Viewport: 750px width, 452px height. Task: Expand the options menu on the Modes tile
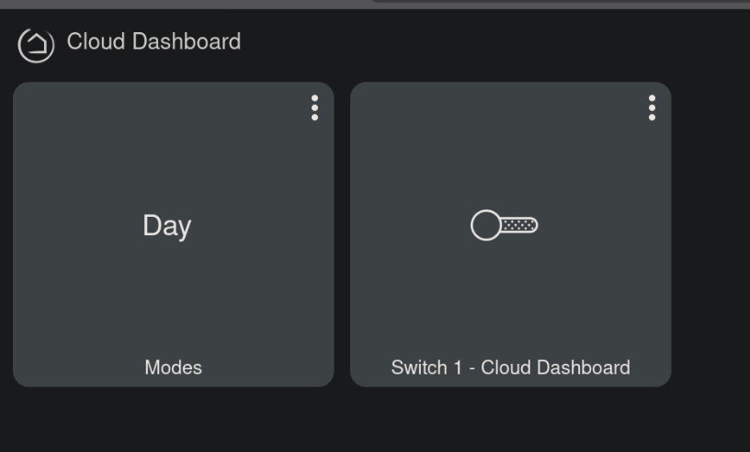click(314, 107)
